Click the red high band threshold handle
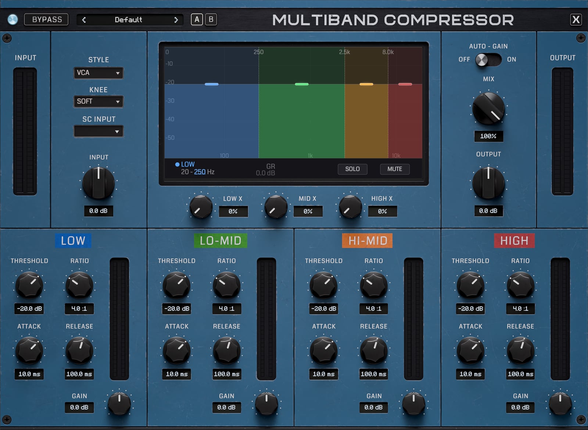Screen dimensions: 588x430 pyautogui.click(x=405, y=84)
